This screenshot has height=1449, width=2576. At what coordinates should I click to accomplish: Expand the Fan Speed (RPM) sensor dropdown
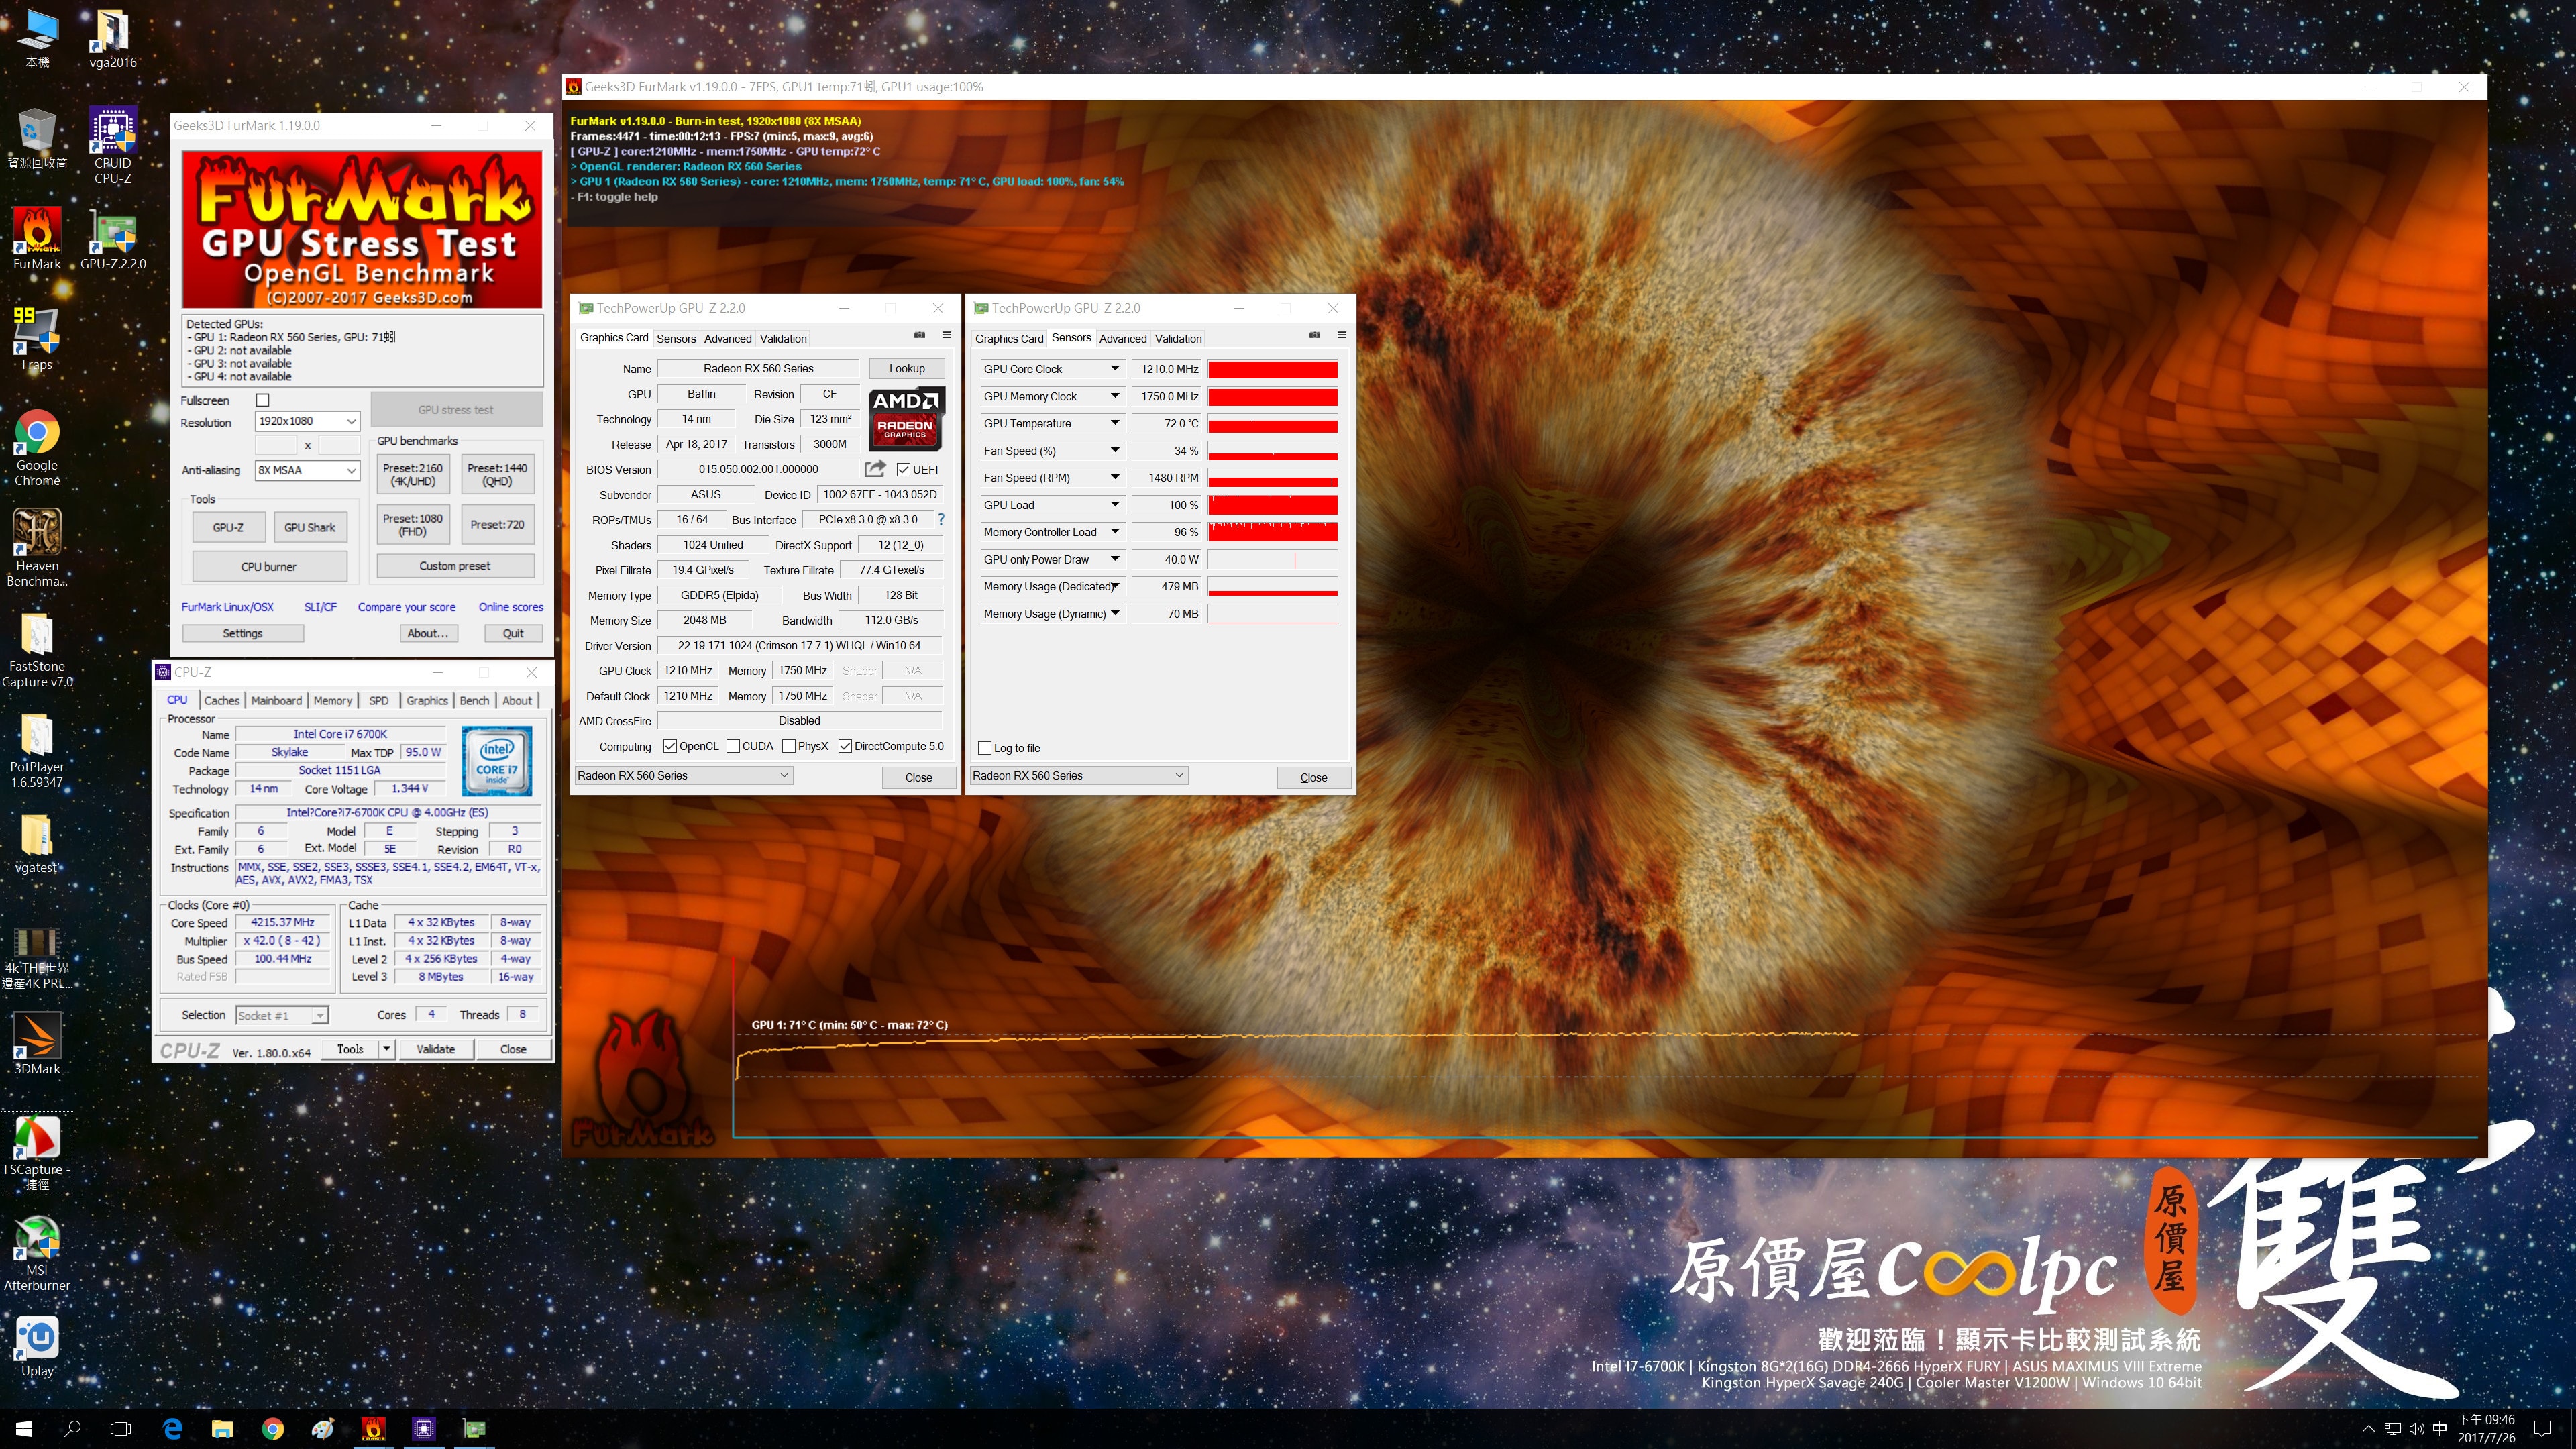(1114, 478)
